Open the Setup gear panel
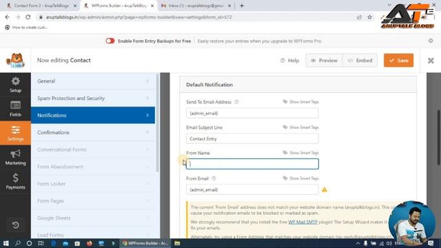The width and height of the screenshot is (441, 248). coord(15,85)
